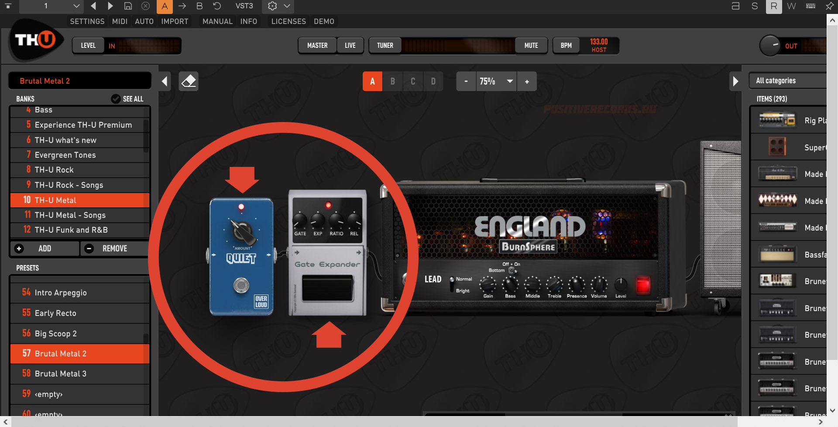
Task: Click the save preset floppy icon
Action: point(128,6)
